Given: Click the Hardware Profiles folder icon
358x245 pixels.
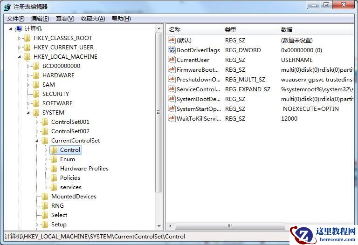Looking at the screenshot, I should pos(54,169).
